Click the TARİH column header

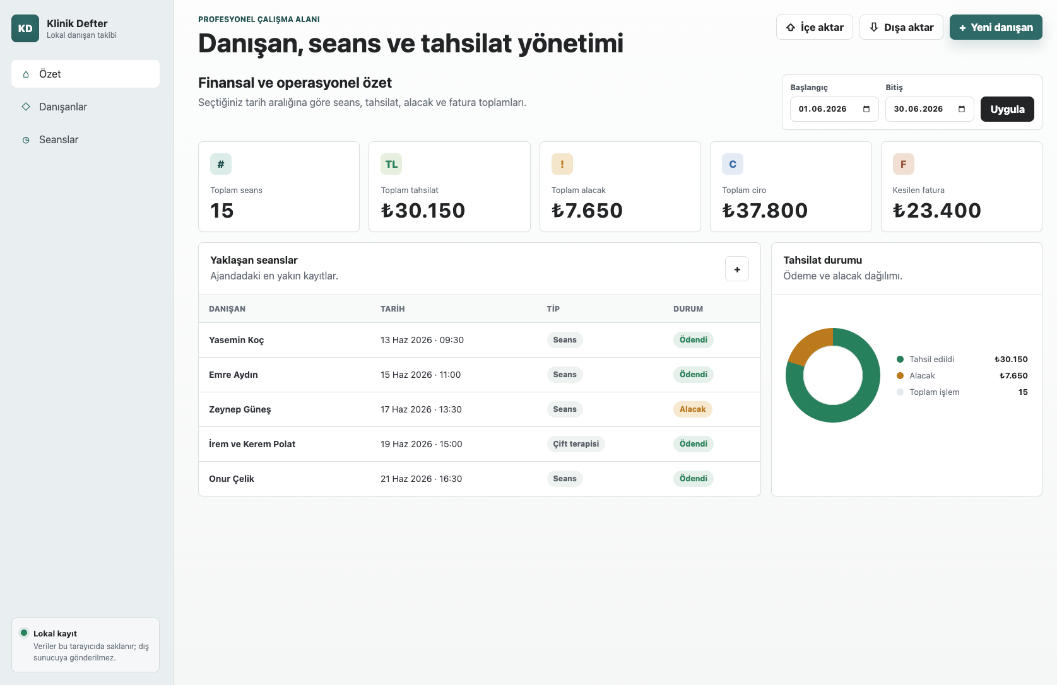pyautogui.click(x=393, y=309)
